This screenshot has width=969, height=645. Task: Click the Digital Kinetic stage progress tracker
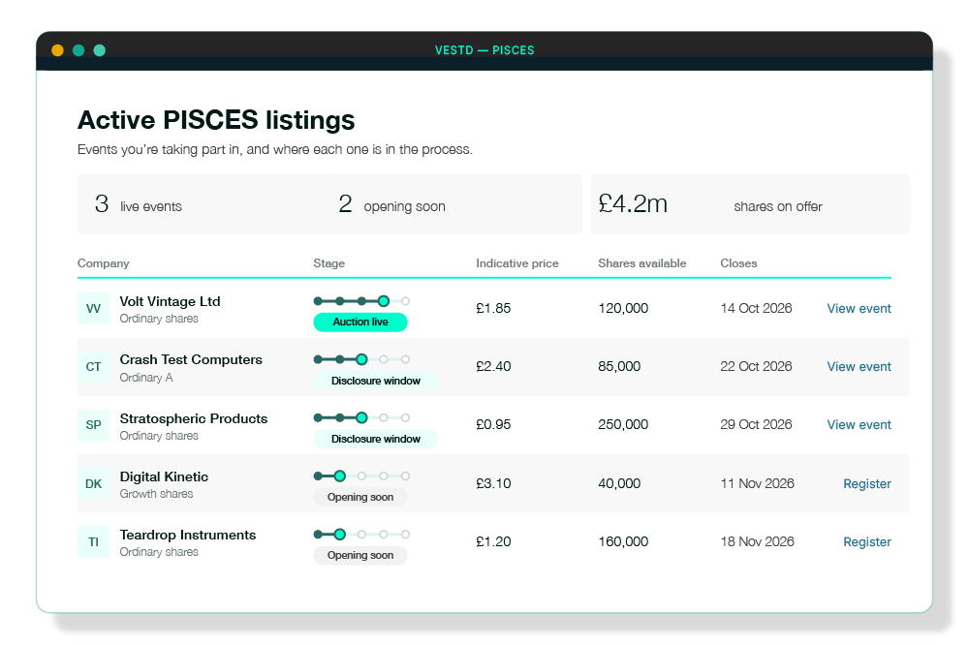coord(361,476)
